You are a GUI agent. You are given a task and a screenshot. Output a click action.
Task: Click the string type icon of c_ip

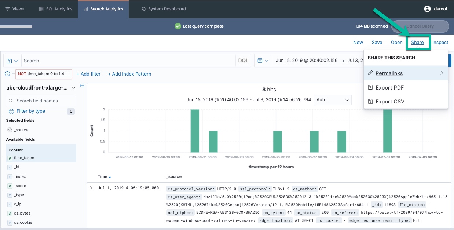pos(10,204)
